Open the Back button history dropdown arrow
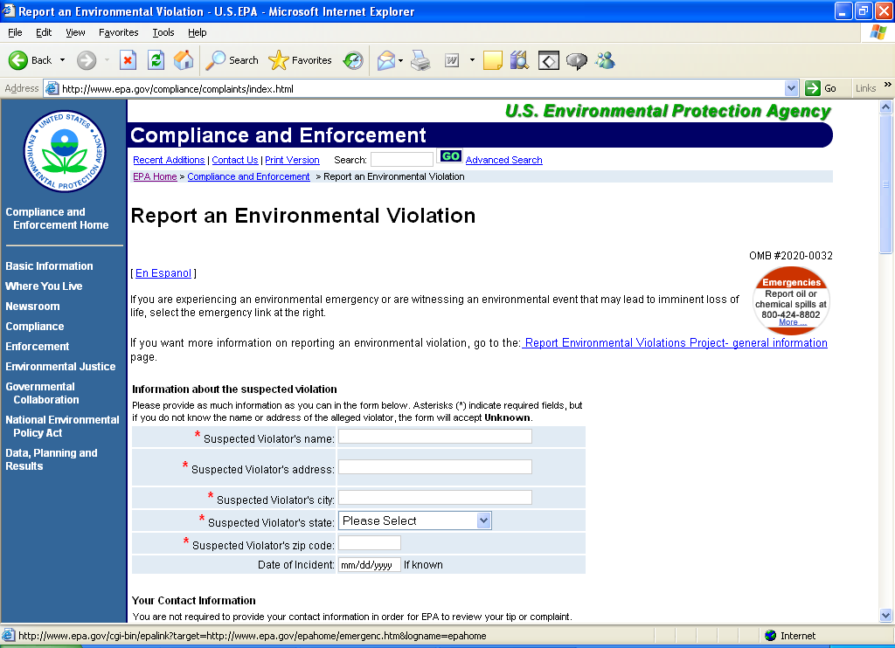895x648 pixels. (x=63, y=60)
